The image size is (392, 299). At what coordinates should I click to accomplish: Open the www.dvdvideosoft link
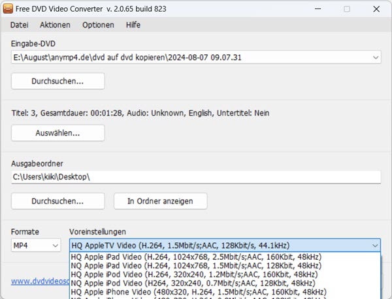41,281
